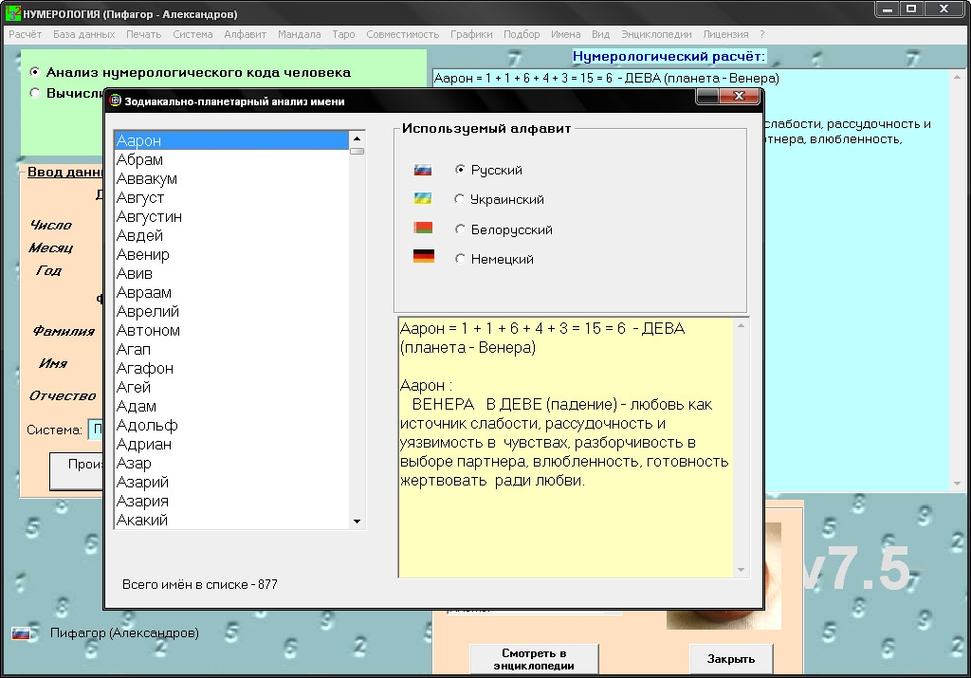Open the Расчёт menu
The height and width of the screenshot is (678, 971).
[x=26, y=34]
